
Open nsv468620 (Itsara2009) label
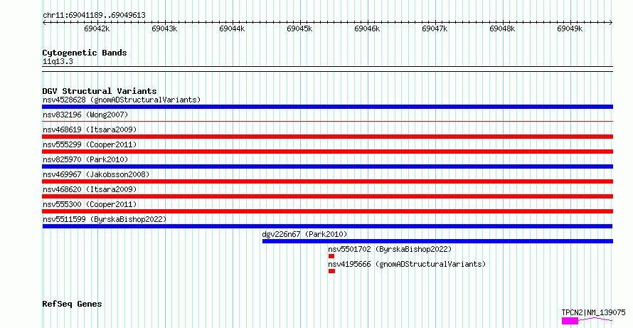coord(90,189)
